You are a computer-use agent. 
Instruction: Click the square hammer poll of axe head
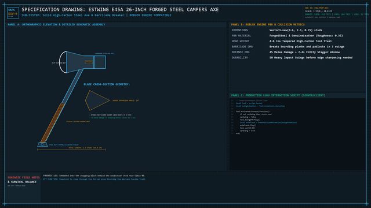(100, 62)
